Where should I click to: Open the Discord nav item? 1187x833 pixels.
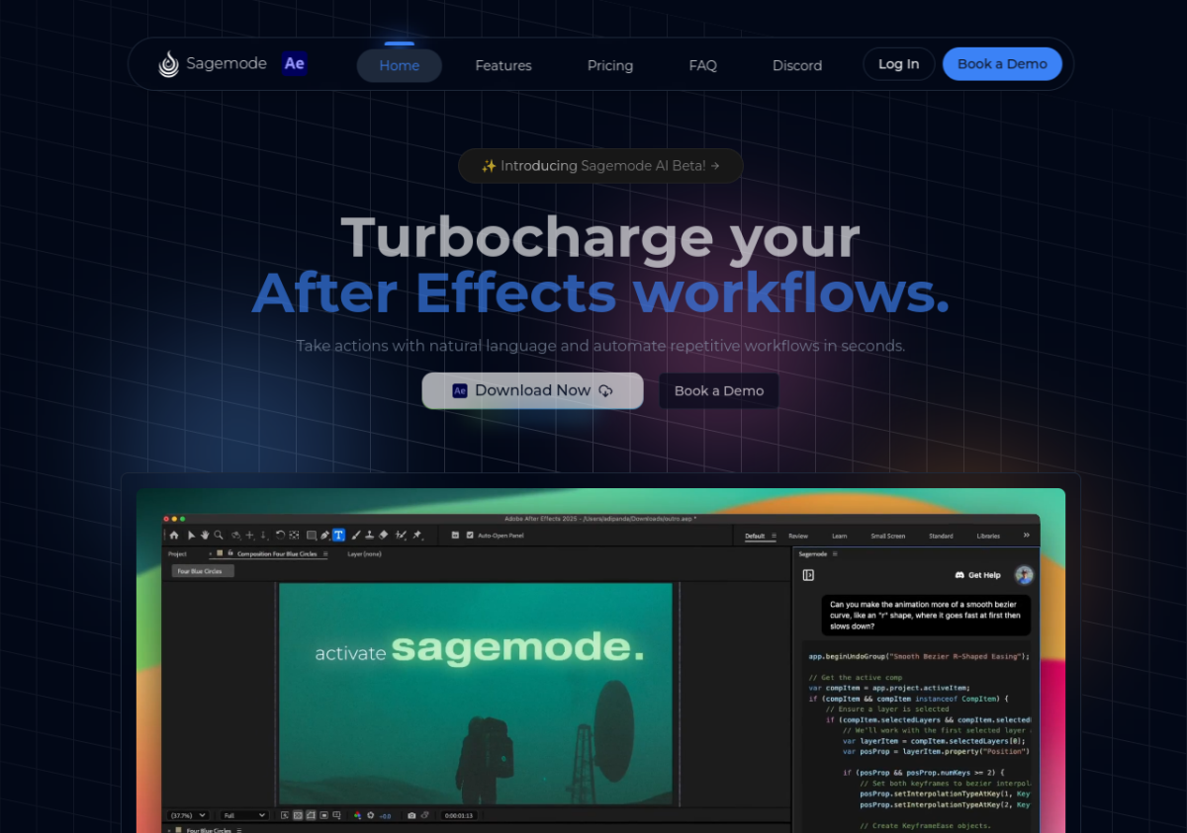(x=797, y=65)
